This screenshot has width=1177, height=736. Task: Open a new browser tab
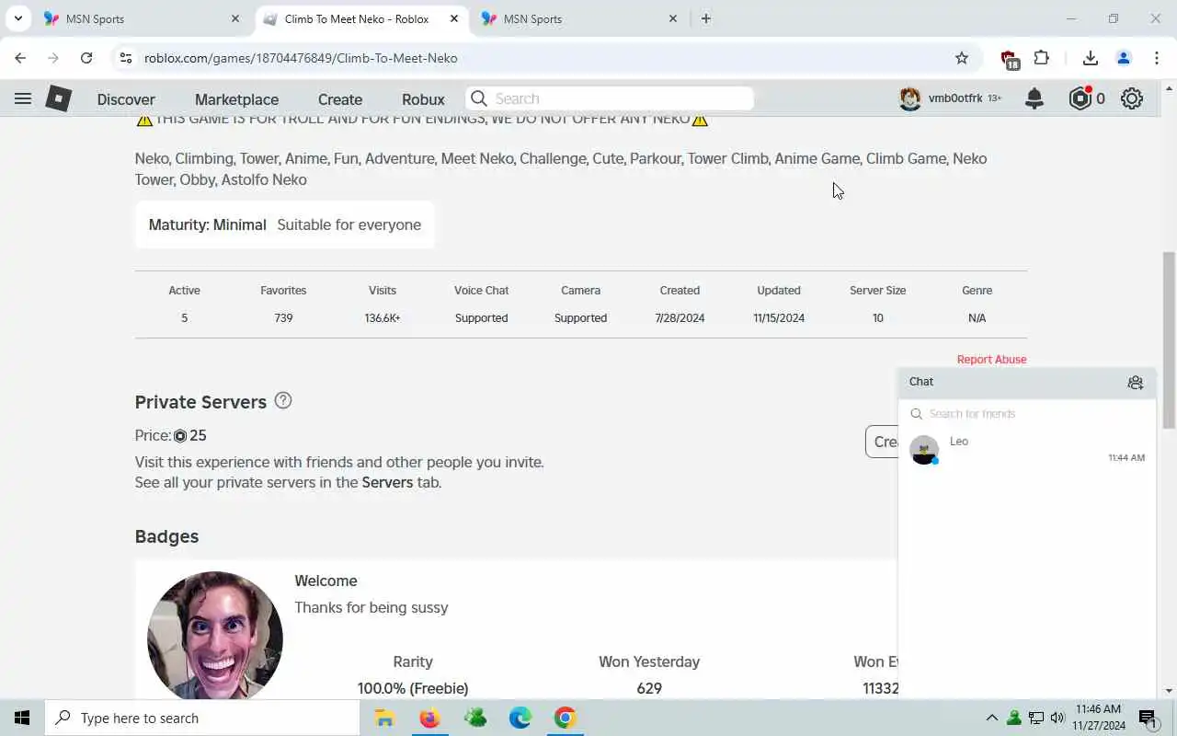coord(706,18)
